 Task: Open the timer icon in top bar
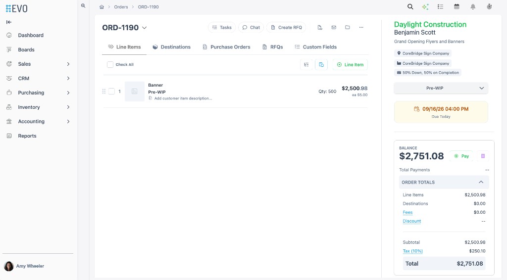point(489,6)
